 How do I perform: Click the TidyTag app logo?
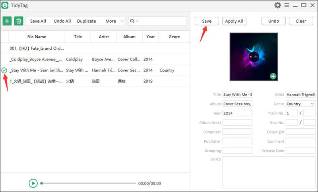click(5, 5)
